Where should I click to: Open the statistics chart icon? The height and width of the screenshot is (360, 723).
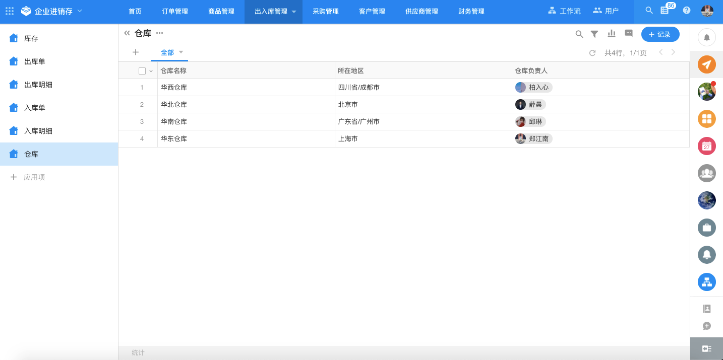tap(612, 34)
